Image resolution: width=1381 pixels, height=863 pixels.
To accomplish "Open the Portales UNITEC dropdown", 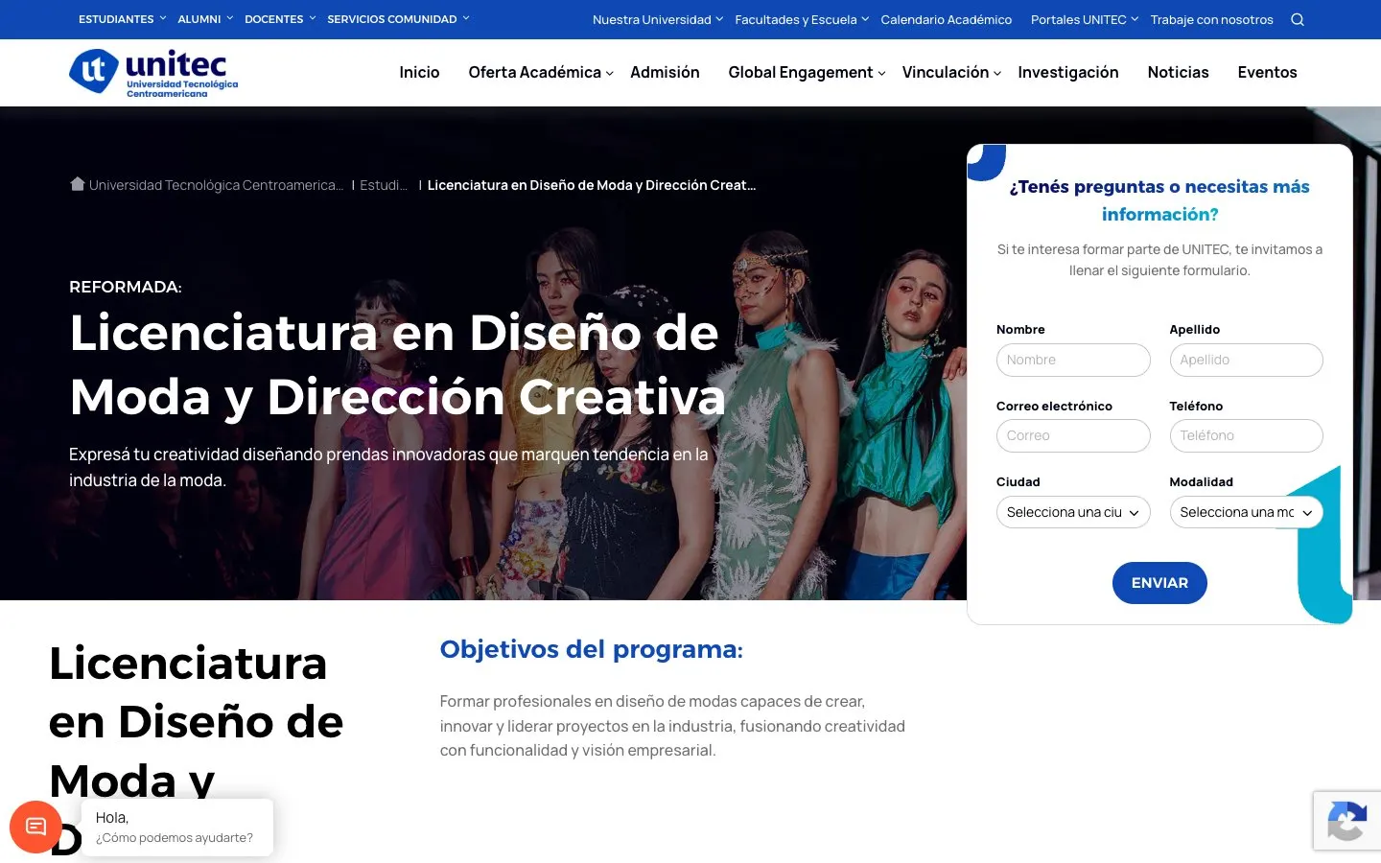I will click(x=1085, y=19).
